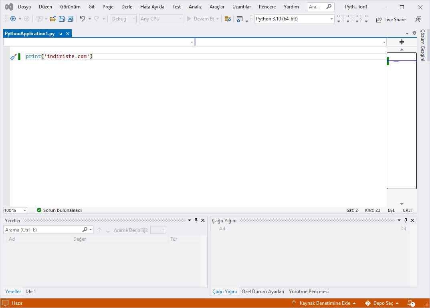430x308 pixels.
Task: Open the Çözüm Gezgini side tab
Action: [x=423, y=45]
